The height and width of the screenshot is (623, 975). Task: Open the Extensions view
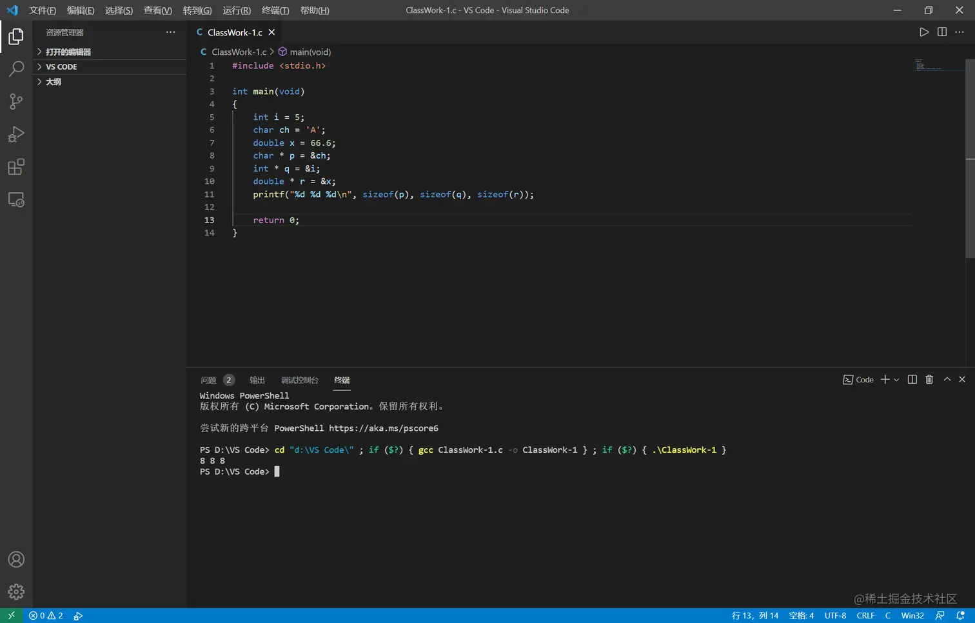[16, 167]
